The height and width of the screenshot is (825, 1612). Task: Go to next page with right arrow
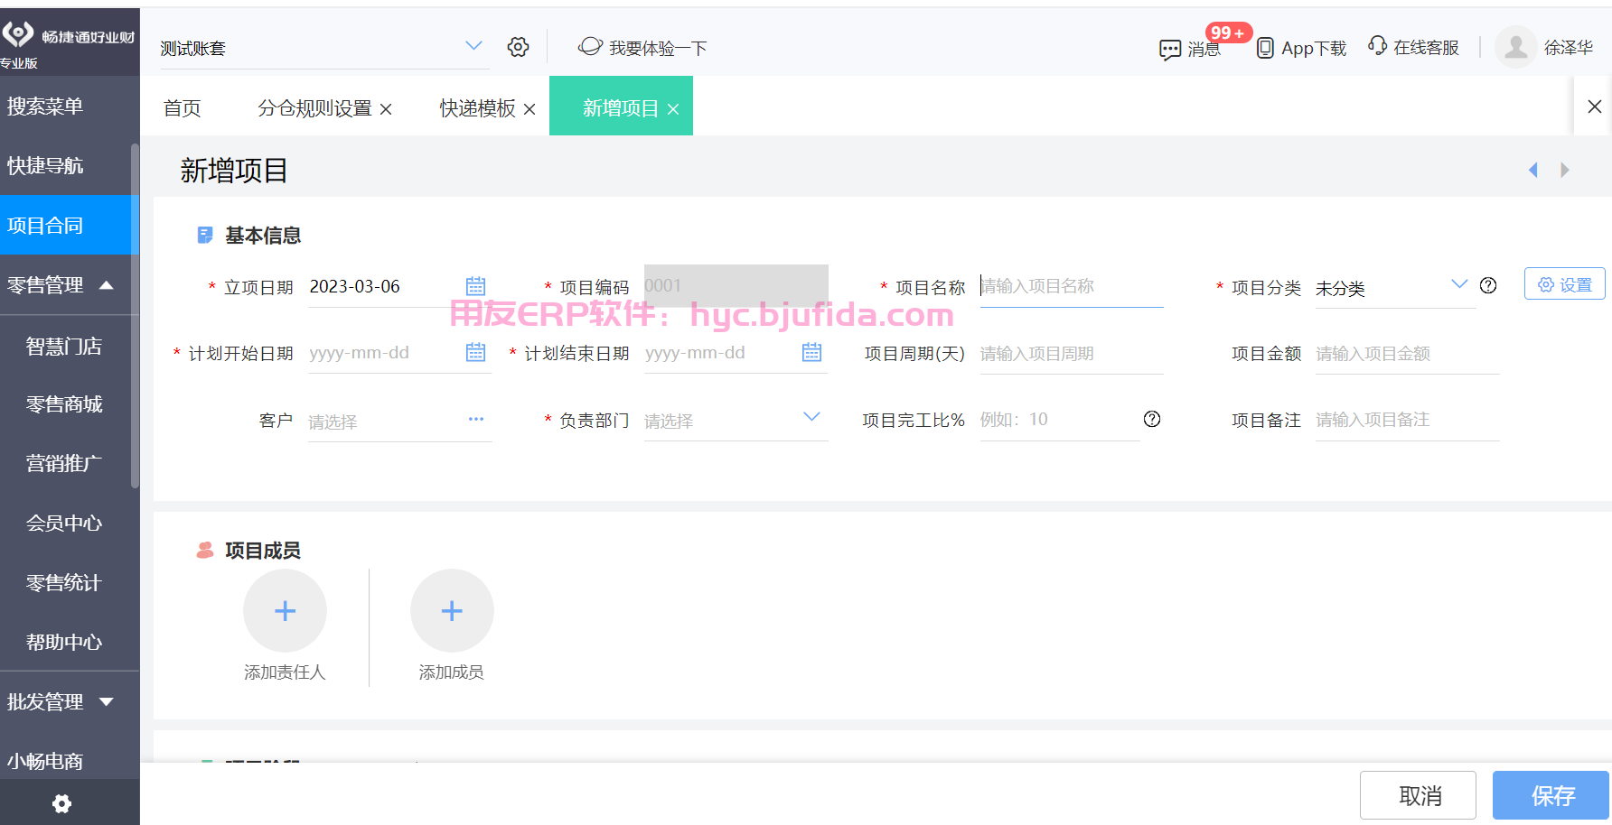tap(1565, 170)
